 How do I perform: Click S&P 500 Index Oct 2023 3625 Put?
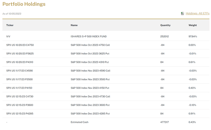tap(90, 54)
